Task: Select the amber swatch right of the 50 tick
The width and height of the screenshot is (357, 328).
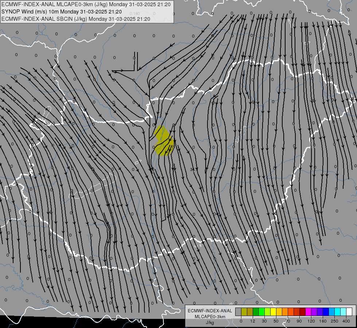Action: [x=279, y=312]
